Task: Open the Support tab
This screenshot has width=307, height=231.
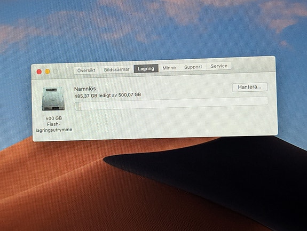Action: [x=193, y=67]
